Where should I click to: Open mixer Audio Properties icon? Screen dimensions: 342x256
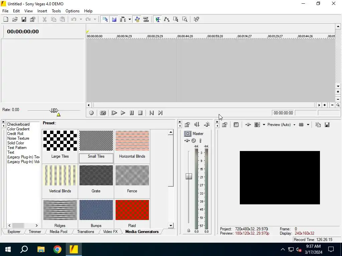(x=187, y=125)
